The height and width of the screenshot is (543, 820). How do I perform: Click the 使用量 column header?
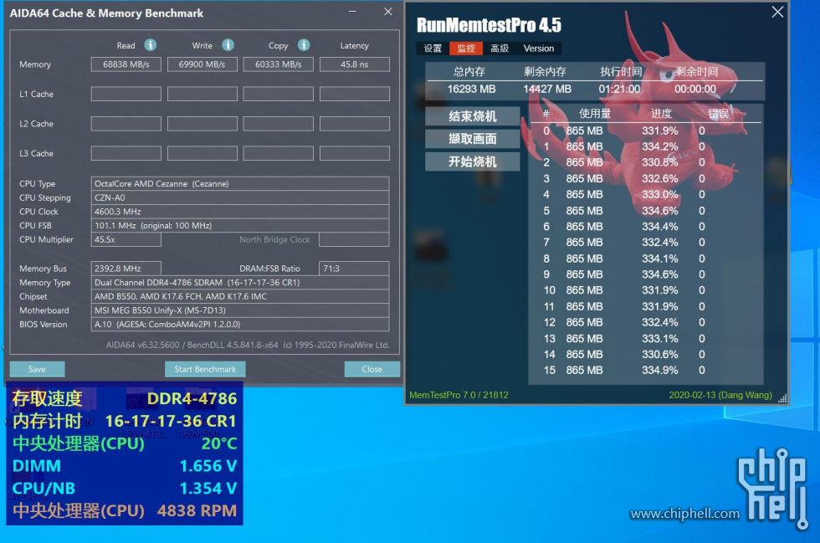pyautogui.click(x=595, y=114)
